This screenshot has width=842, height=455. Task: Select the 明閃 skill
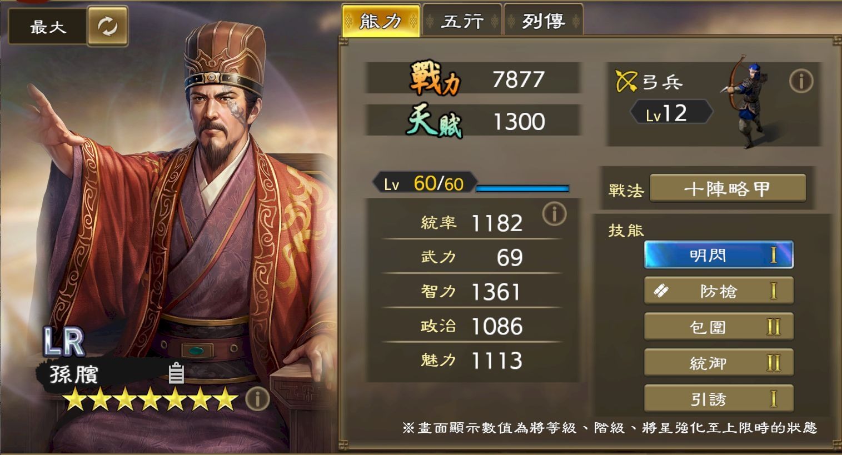pyautogui.click(x=719, y=255)
